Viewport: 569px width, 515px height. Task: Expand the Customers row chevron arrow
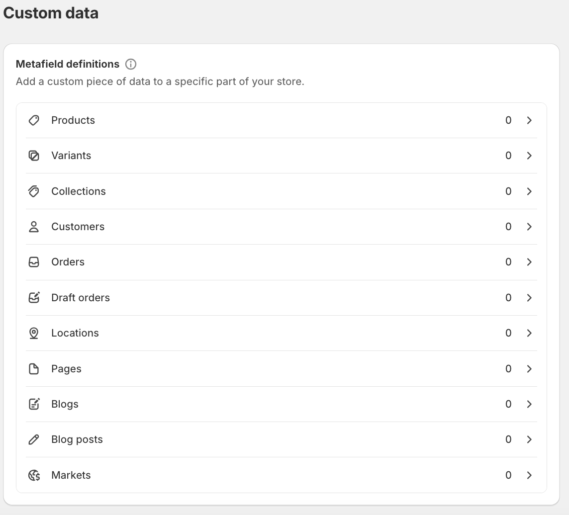click(x=529, y=227)
